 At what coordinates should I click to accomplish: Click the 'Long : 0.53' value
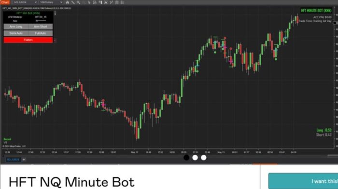click(324, 130)
